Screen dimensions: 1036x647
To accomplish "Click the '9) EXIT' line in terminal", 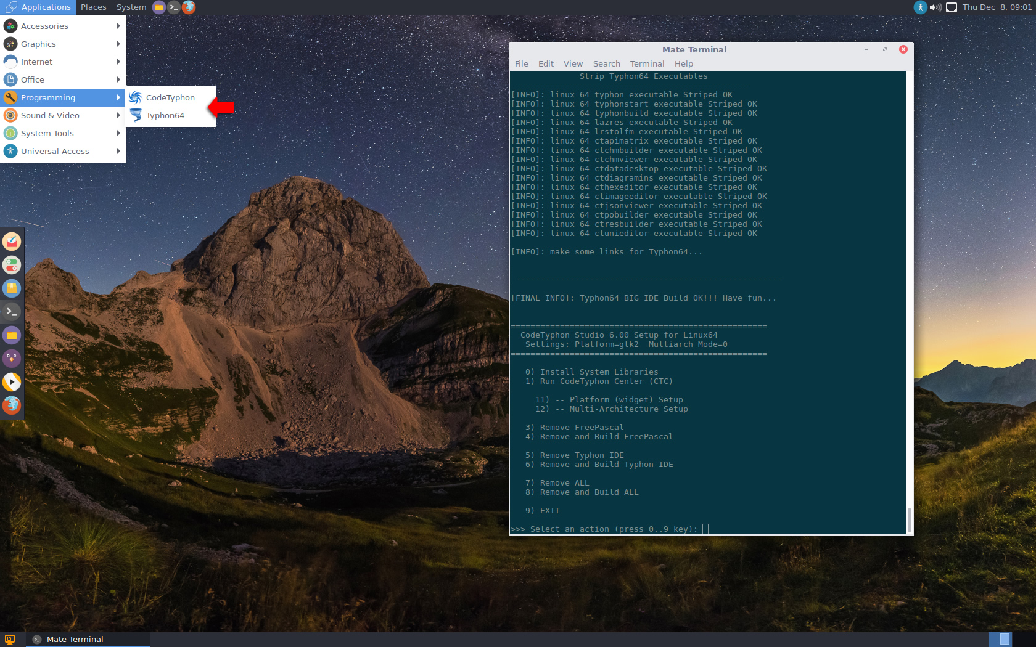I will pos(543,510).
